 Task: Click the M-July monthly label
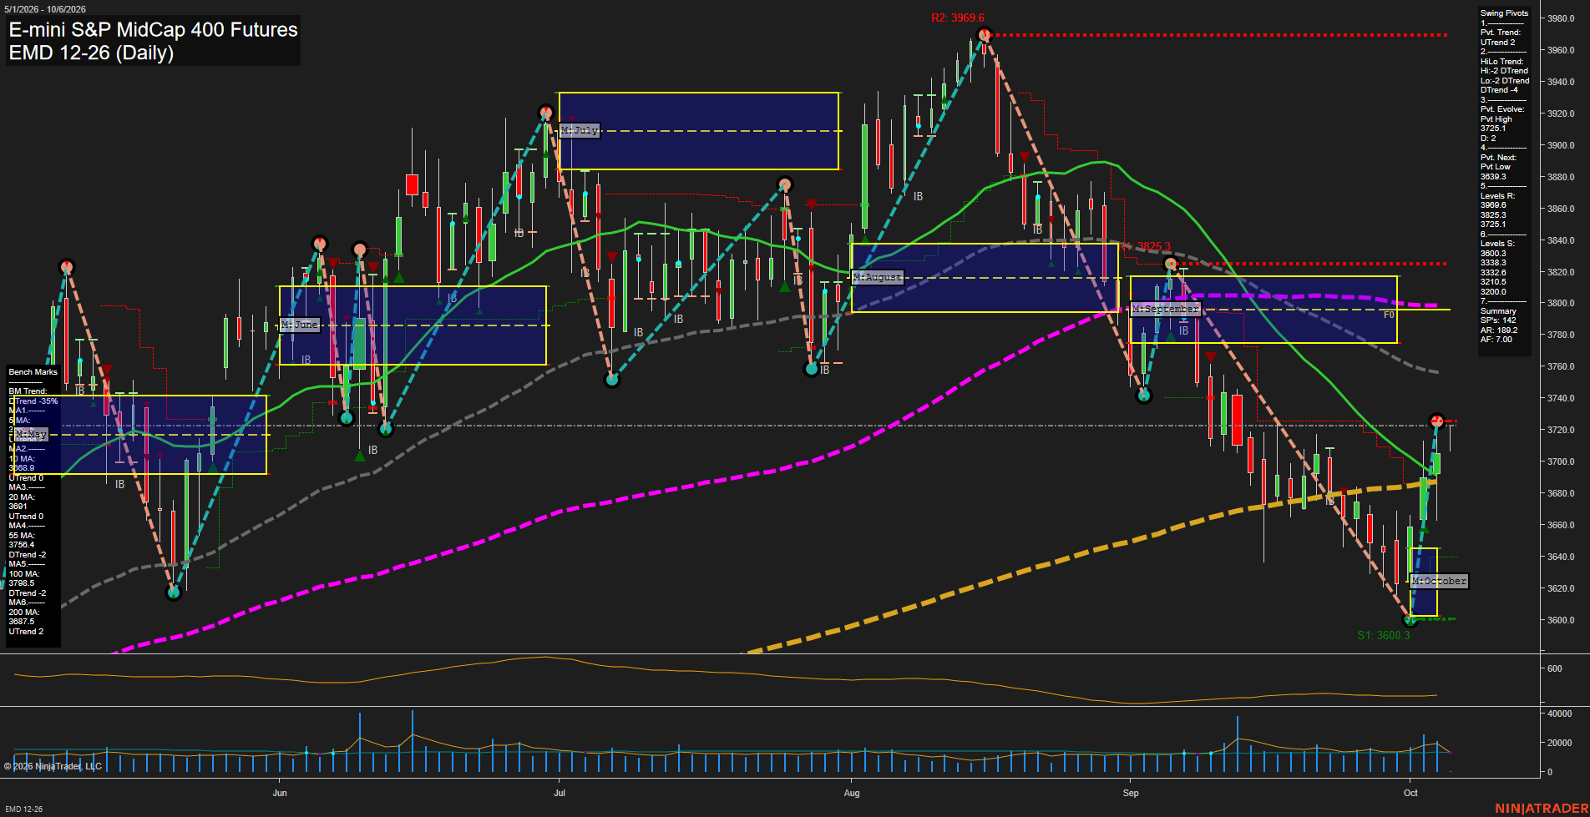point(580,130)
